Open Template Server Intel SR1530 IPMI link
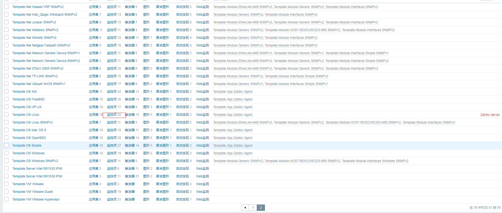 pos(37,169)
